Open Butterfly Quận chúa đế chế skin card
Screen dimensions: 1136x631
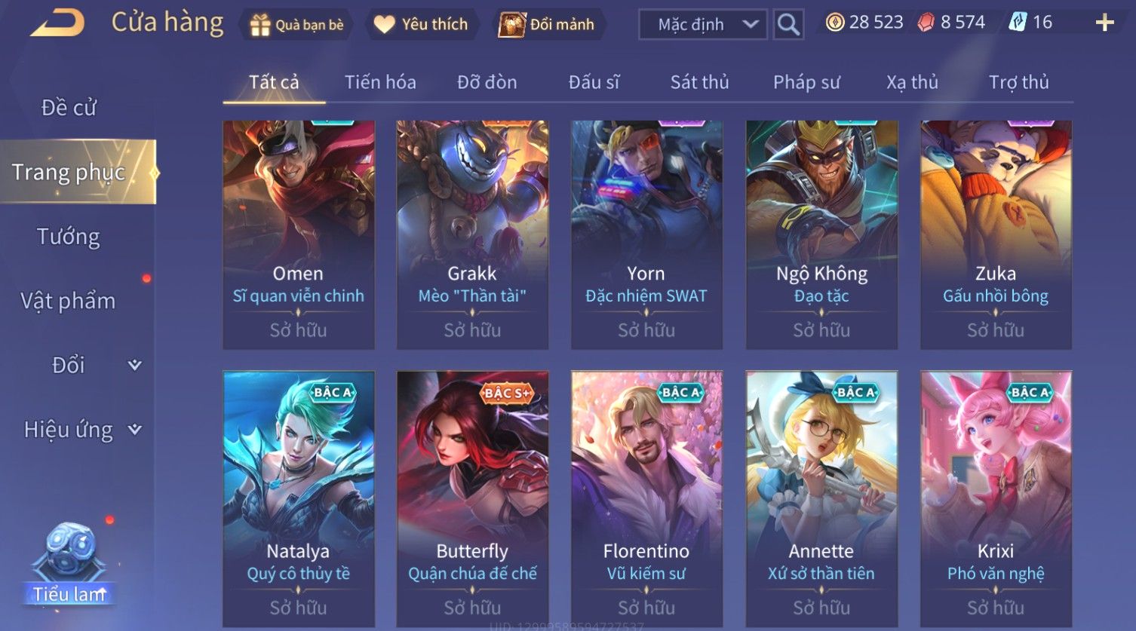[x=472, y=498]
